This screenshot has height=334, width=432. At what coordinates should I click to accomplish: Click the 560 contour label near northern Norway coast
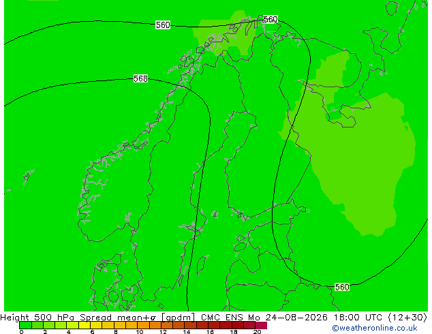coord(271,19)
